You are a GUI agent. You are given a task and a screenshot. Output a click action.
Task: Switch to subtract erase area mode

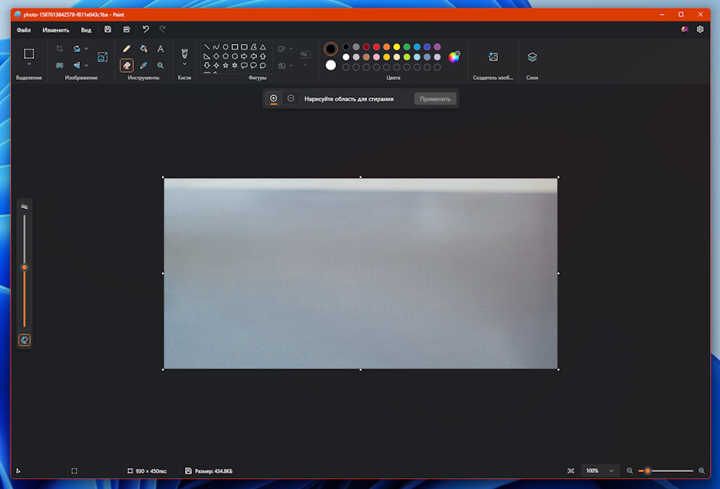pos(290,98)
